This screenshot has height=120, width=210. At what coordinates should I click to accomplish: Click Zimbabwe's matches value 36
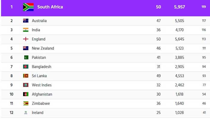[158, 103]
